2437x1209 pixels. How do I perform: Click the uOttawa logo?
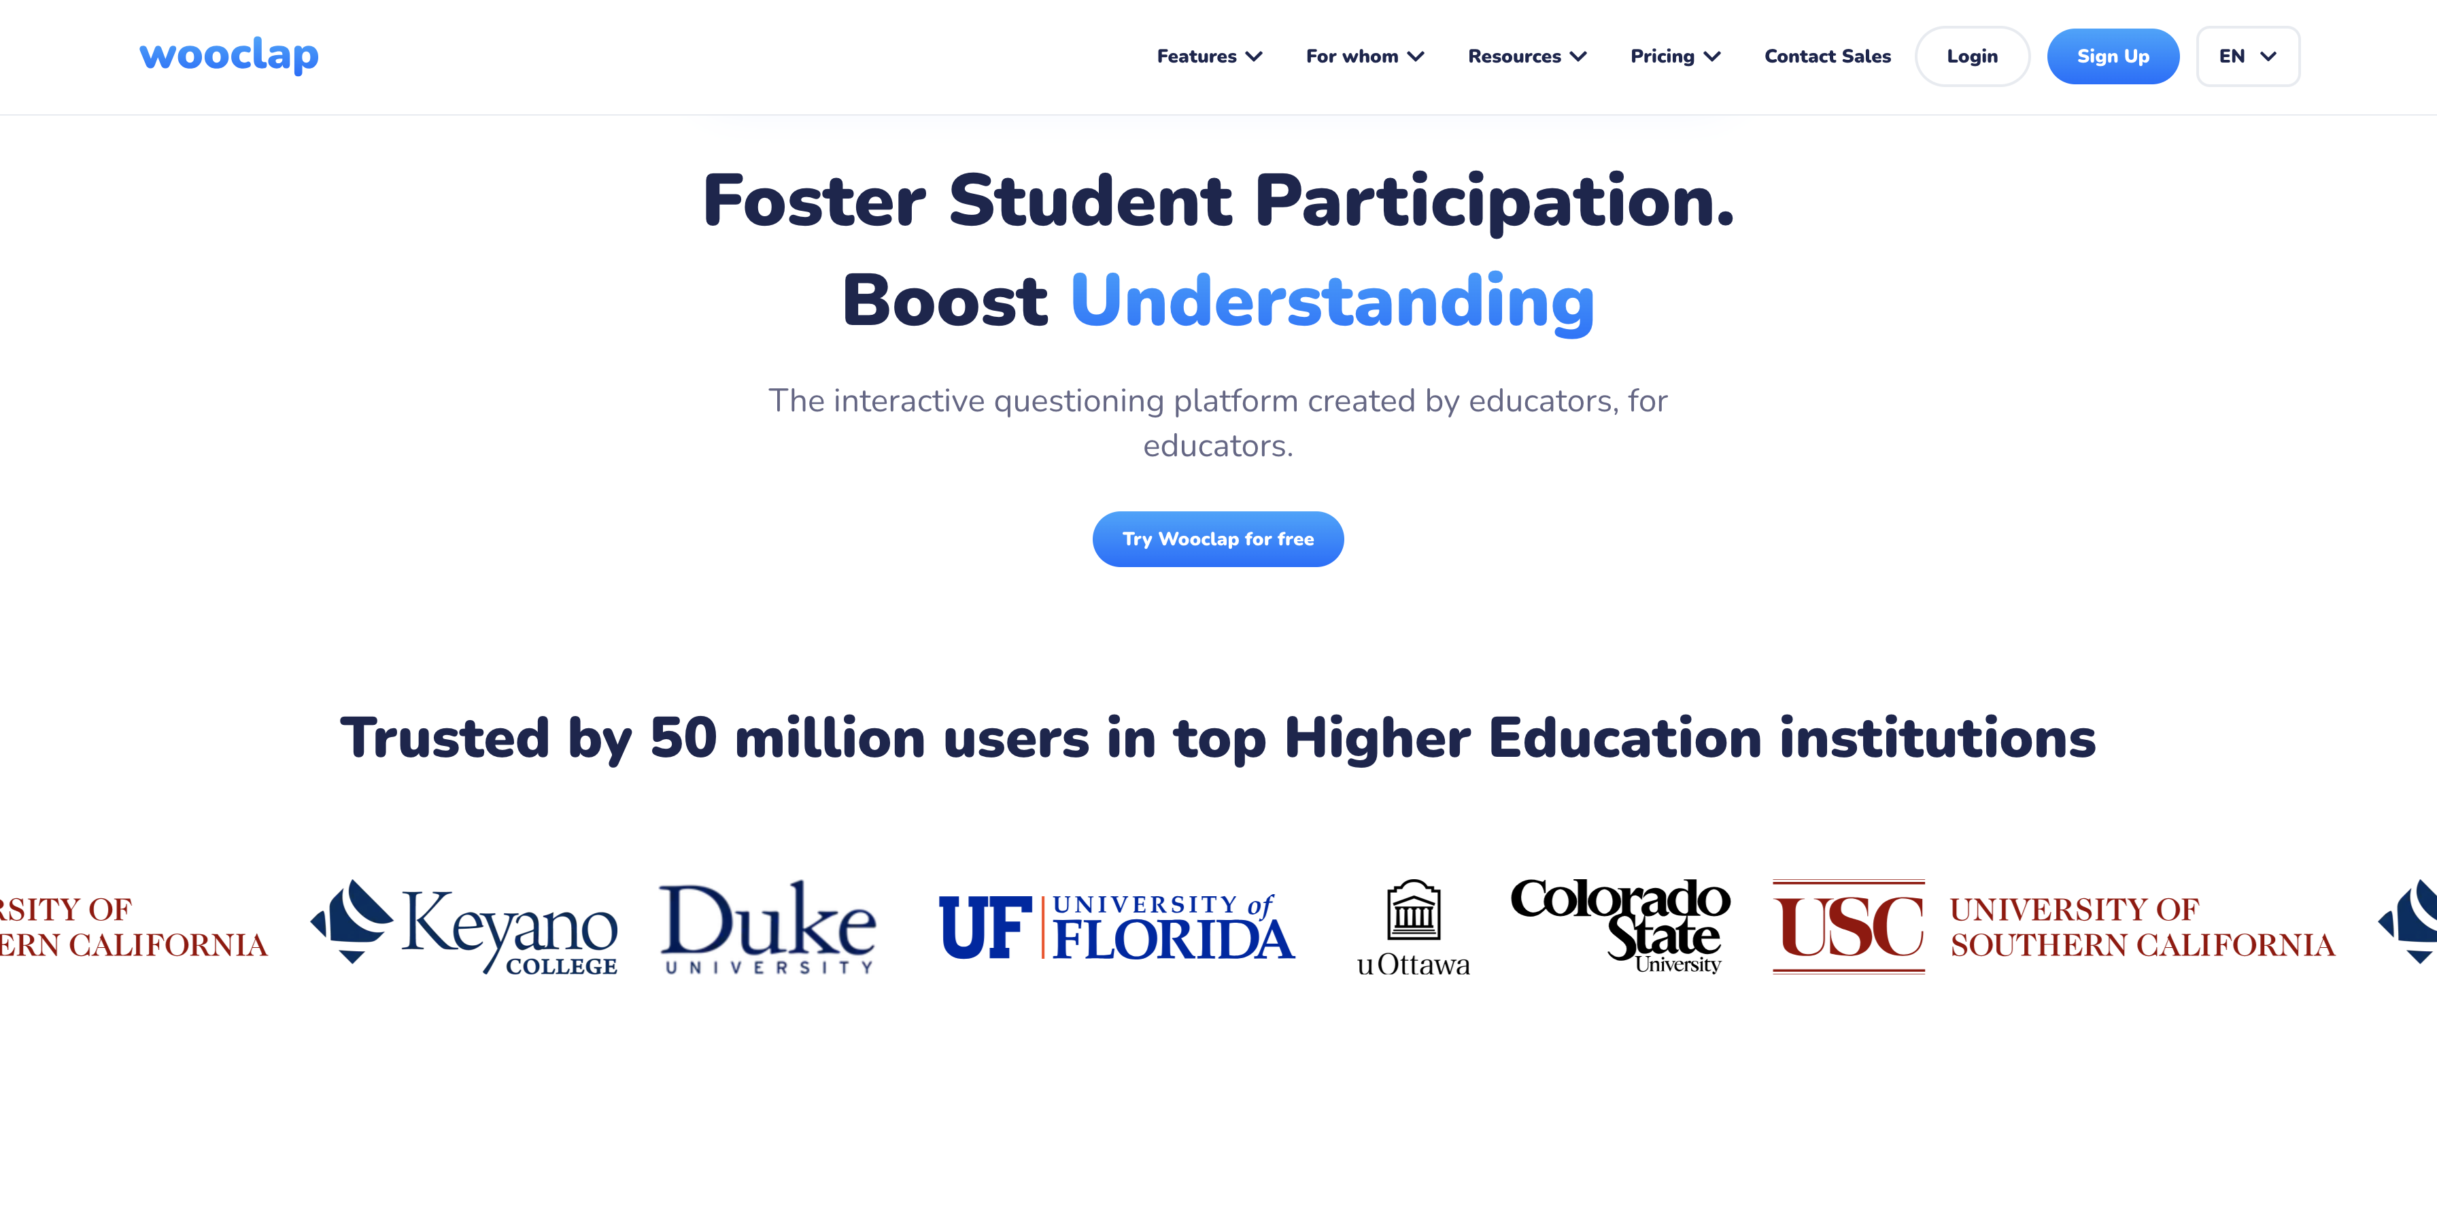(1414, 927)
